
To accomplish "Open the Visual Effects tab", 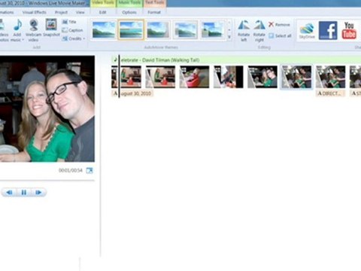I will pyautogui.click(x=35, y=12).
